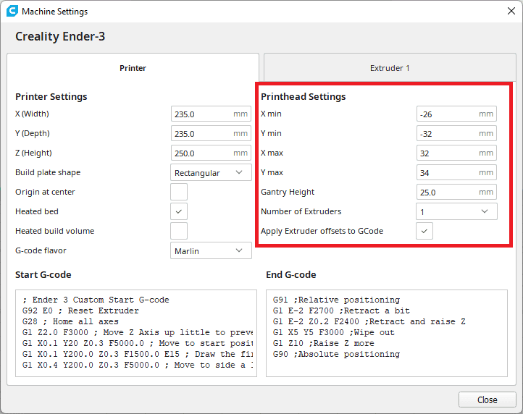Click the 'G92 E0 ; Reset Extruder' line
The image size is (523, 414).
80,310
